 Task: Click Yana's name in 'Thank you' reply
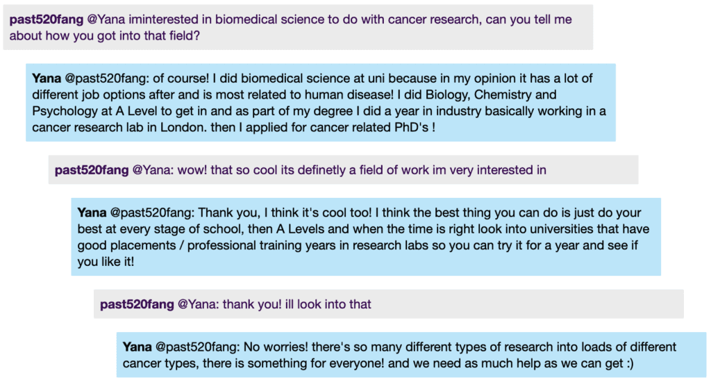coord(92,213)
